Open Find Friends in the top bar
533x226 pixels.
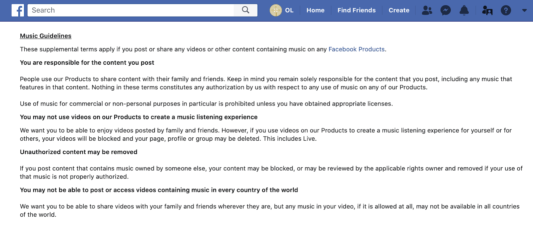(356, 10)
